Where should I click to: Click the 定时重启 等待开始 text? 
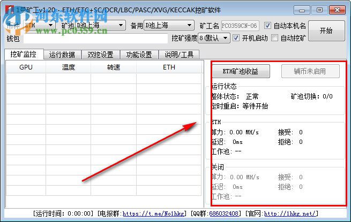pyautogui.click(x=240, y=106)
